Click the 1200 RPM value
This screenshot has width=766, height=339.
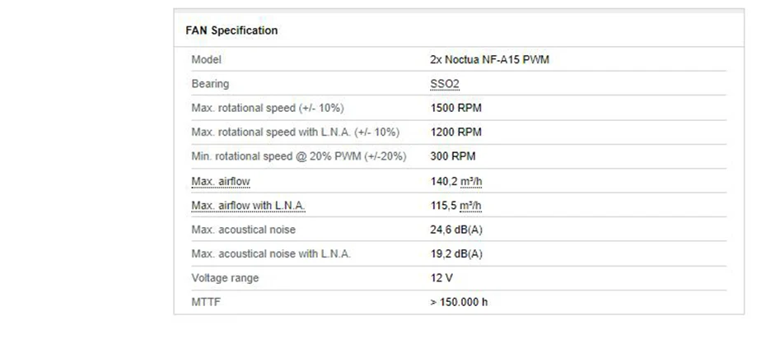[456, 132]
